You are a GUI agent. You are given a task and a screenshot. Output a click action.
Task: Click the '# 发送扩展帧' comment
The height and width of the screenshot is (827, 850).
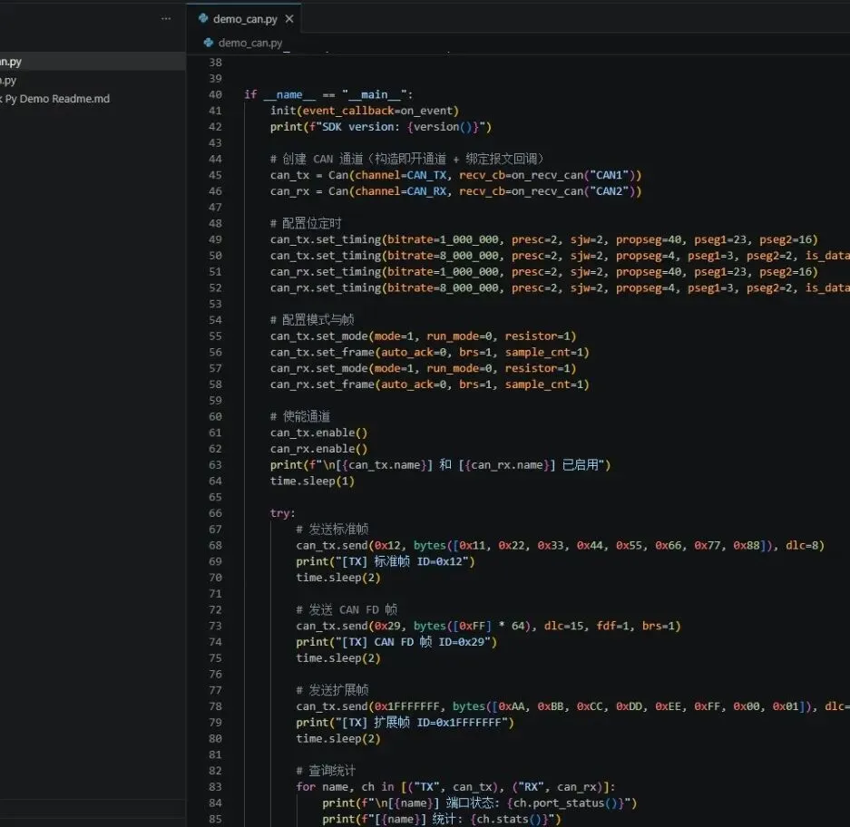pyautogui.click(x=332, y=690)
